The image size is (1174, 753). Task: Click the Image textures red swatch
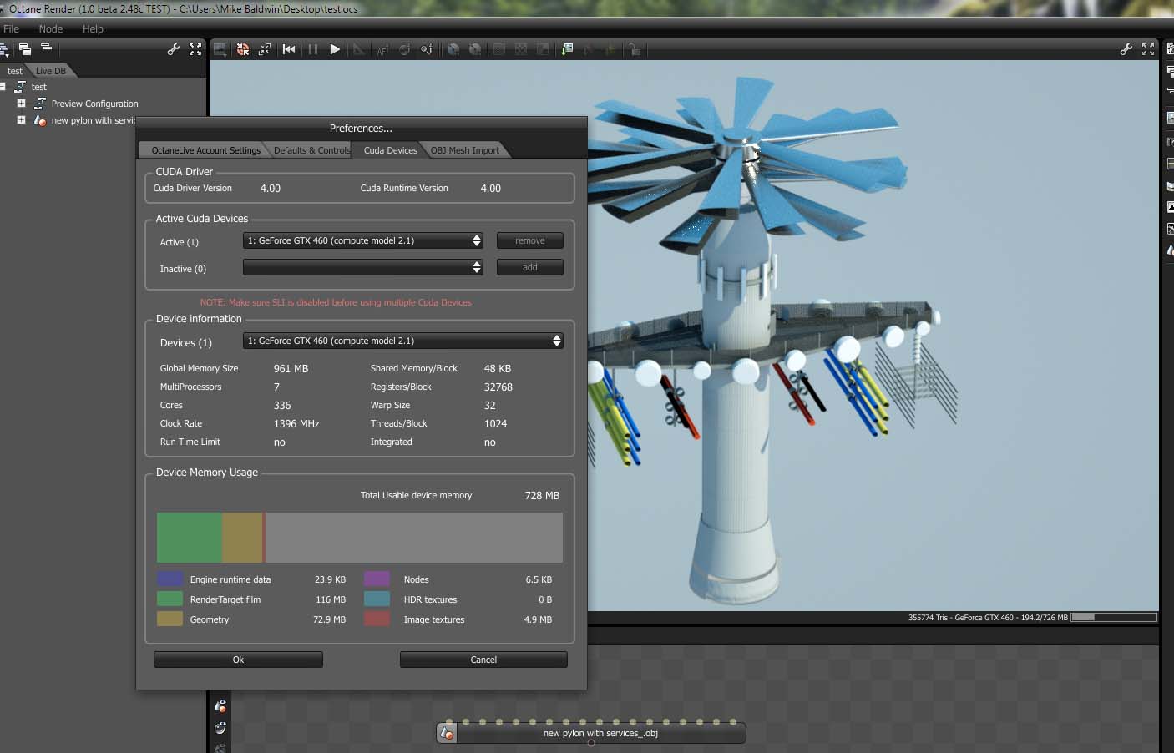tap(377, 619)
